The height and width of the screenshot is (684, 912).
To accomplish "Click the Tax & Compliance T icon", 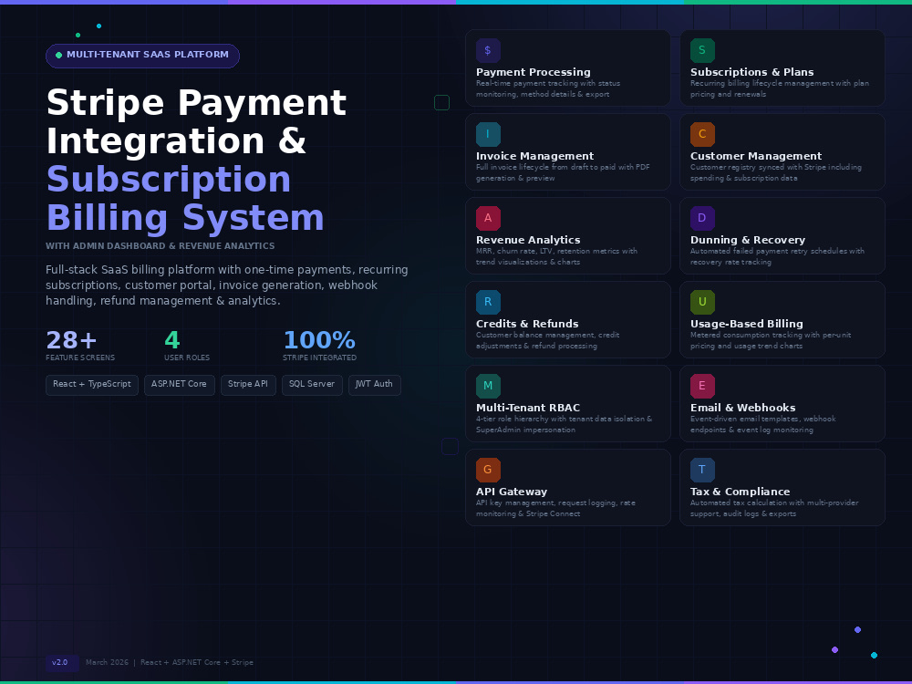I will click(702, 470).
